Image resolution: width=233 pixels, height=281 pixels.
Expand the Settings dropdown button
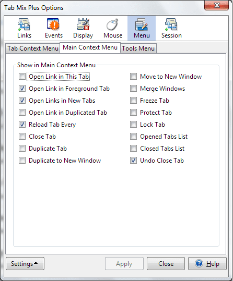(25, 264)
